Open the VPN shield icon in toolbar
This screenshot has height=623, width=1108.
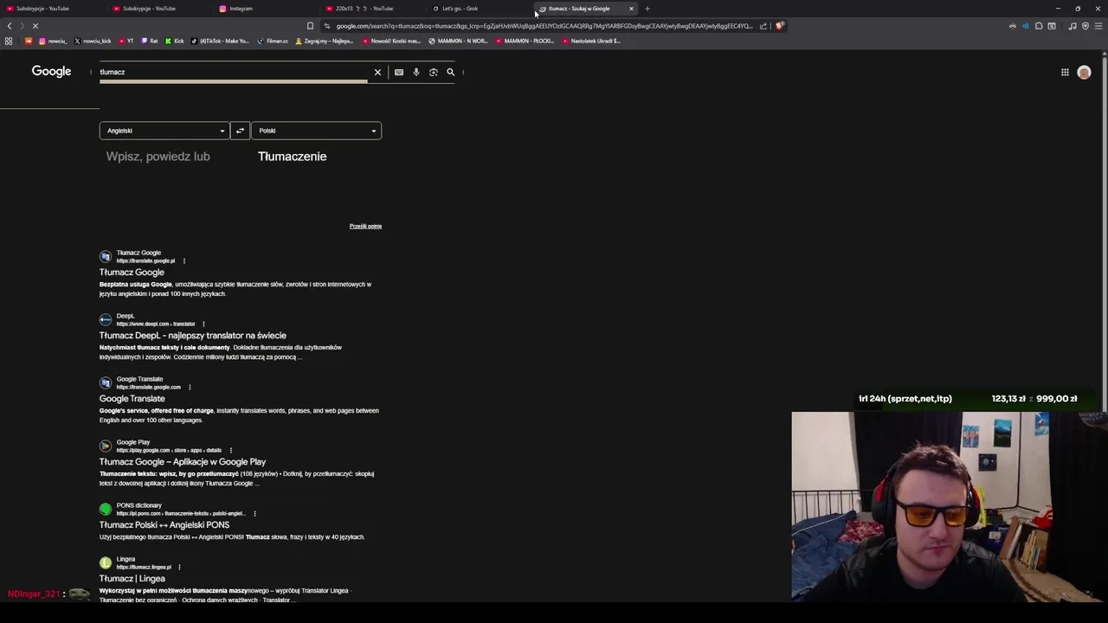pyautogui.click(x=1085, y=26)
